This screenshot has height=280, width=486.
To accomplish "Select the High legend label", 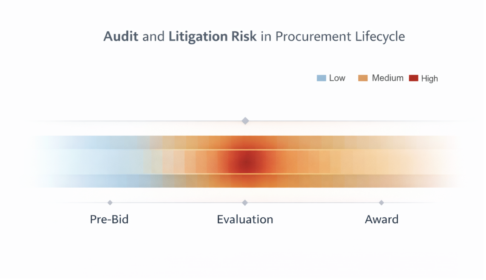I will tap(429, 78).
